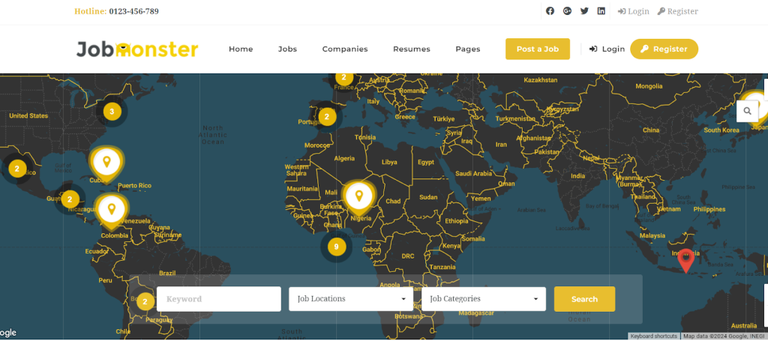Expand the Job Categories dropdown
Screen dimensions: 768x341
(x=484, y=299)
